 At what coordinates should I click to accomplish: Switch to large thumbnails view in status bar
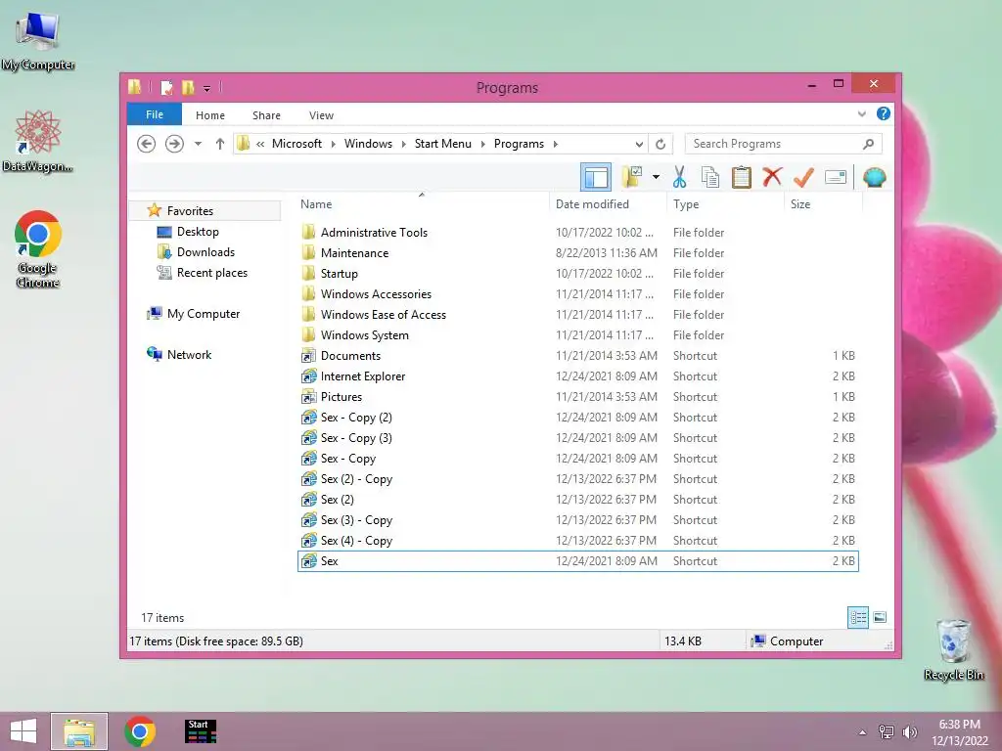coord(880,617)
